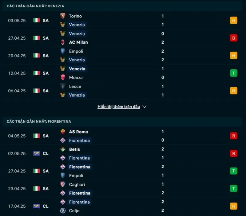
Task: Toggle the green T badge for Monza match
Action: coord(234,73)
